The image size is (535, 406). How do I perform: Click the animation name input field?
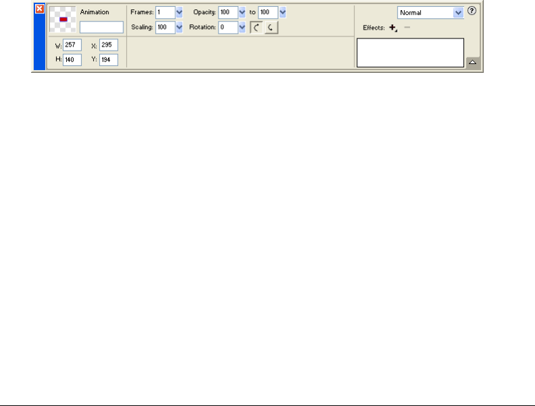click(101, 27)
